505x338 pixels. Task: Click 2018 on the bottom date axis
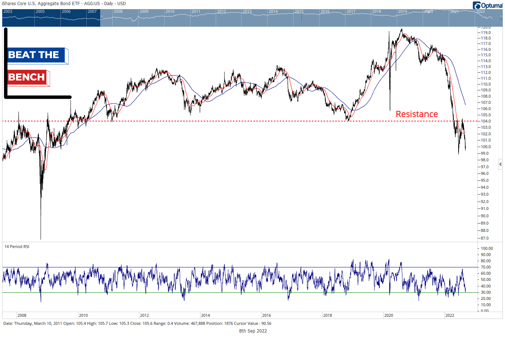pos(328,315)
